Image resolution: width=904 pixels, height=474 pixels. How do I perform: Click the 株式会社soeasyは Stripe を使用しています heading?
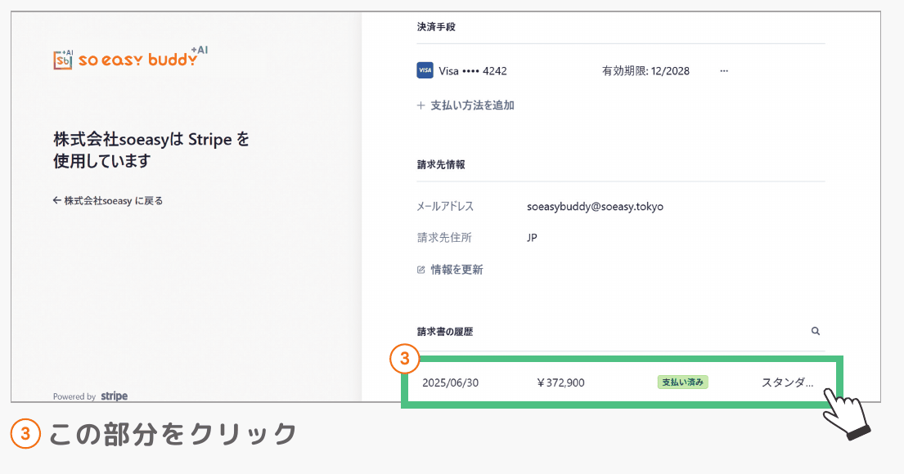[151, 150]
